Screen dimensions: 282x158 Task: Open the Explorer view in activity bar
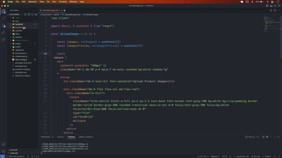(4, 11)
